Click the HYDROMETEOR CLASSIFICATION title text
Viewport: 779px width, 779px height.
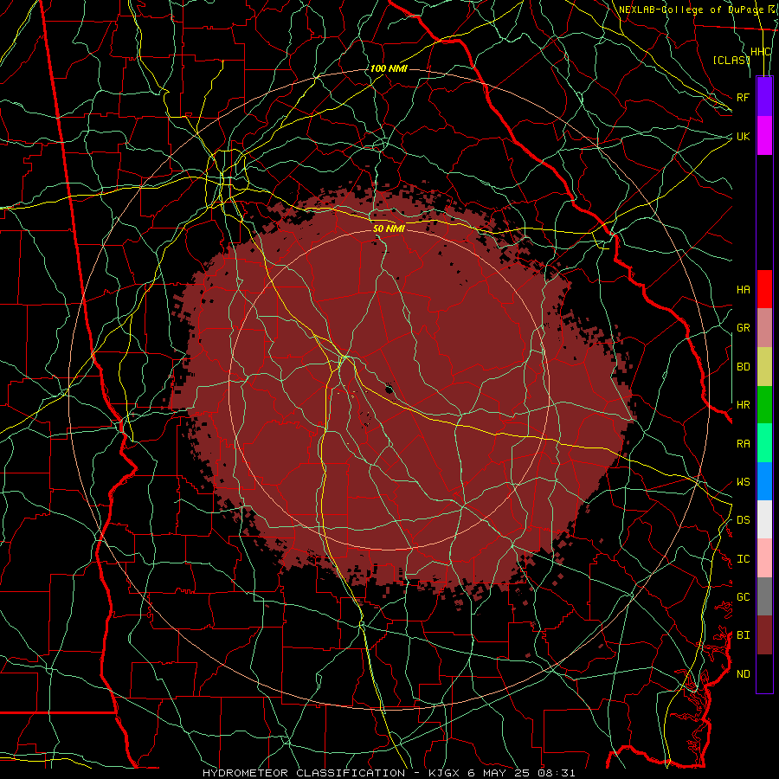click(304, 773)
